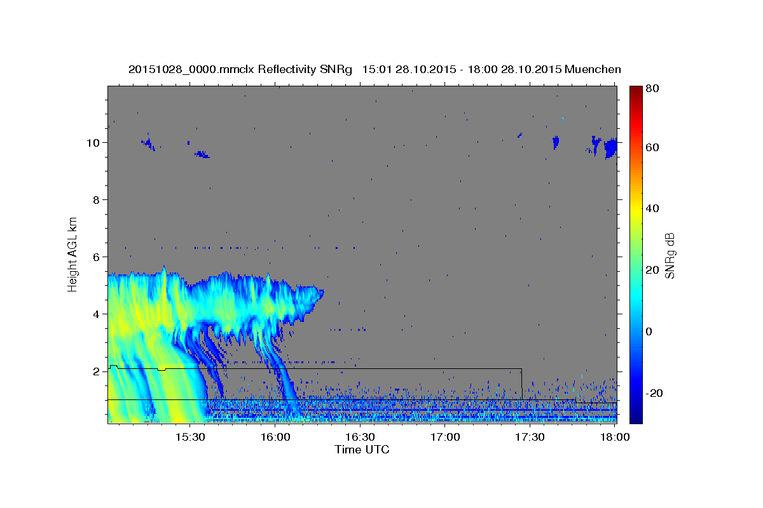The image size is (763, 508).
Task: Click the colorbar value '80'
Action: (652, 89)
